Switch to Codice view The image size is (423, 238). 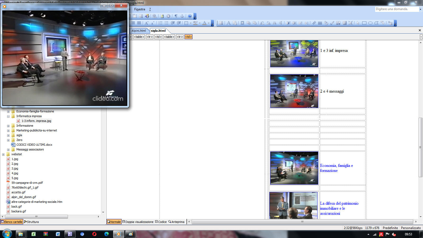[161, 222]
